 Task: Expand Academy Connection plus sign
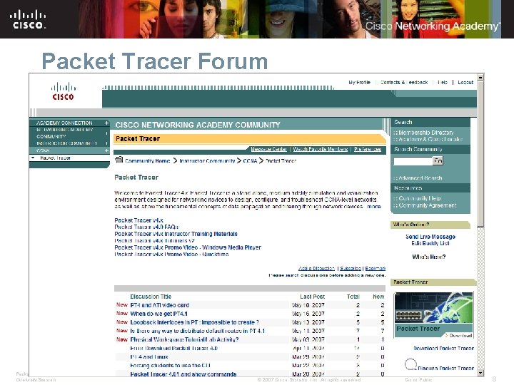pyautogui.click(x=106, y=123)
